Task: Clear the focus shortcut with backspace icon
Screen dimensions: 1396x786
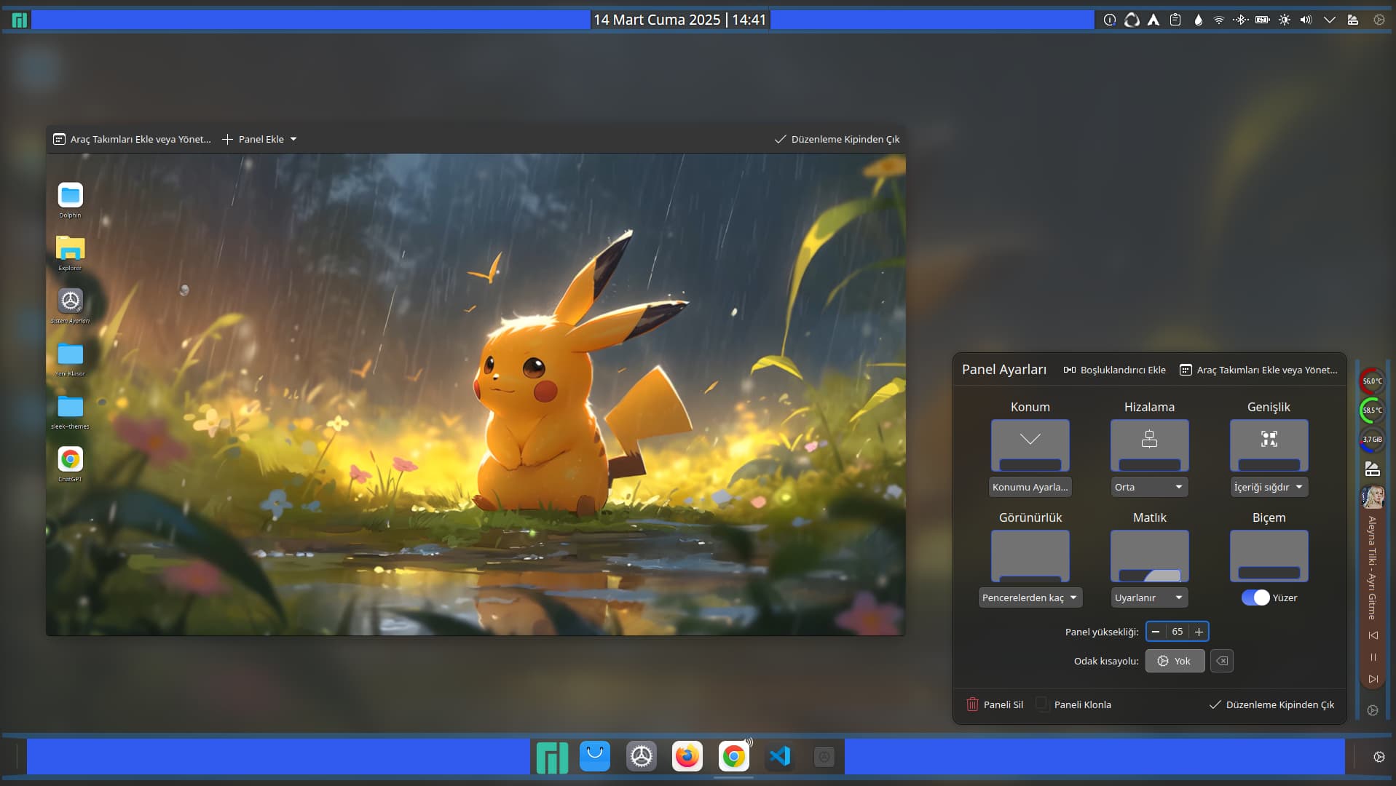Action: (x=1222, y=661)
